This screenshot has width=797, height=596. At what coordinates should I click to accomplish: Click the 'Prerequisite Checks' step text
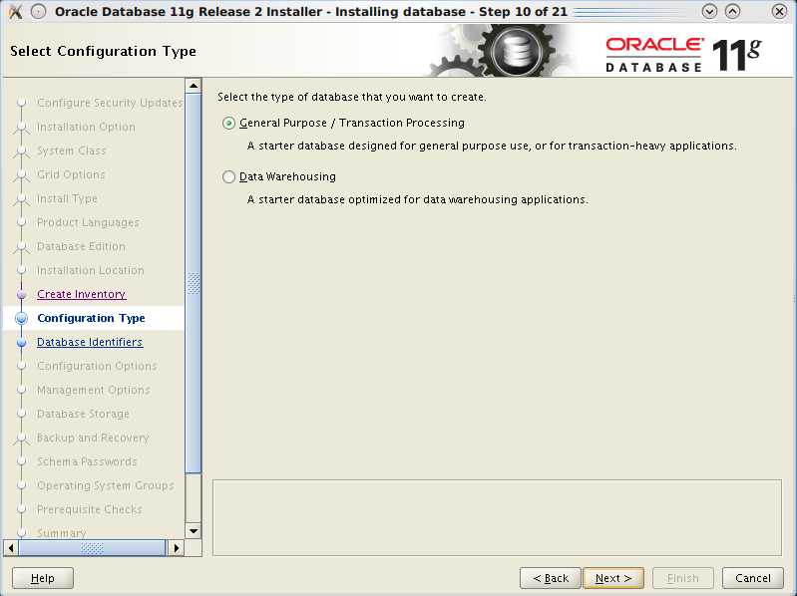point(90,509)
